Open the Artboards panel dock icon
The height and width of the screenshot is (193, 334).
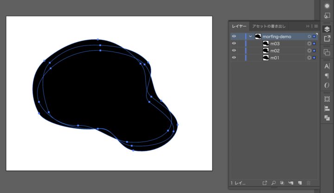click(x=327, y=52)
